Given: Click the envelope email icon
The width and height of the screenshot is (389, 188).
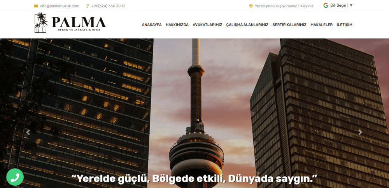Looking at the screenshot, I should (36, 6).
